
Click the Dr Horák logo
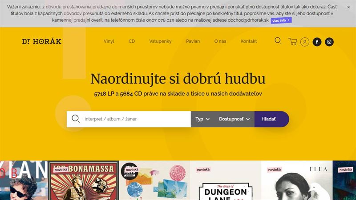pyautogui.click(x=41, y=41)
